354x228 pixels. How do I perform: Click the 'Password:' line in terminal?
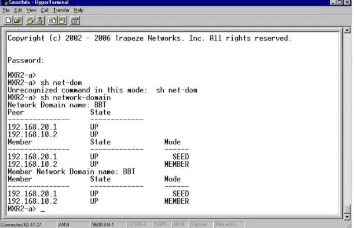(26, 61)
